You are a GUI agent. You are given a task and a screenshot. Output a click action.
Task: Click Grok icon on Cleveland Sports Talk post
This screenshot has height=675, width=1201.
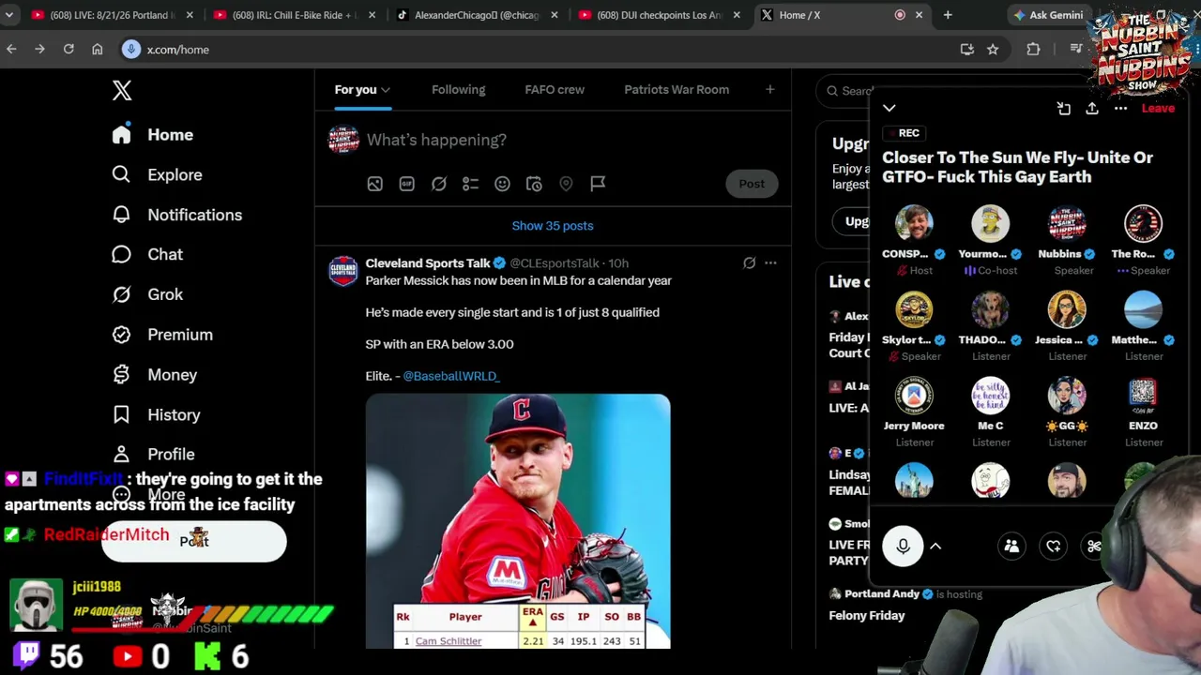[749, 263]
